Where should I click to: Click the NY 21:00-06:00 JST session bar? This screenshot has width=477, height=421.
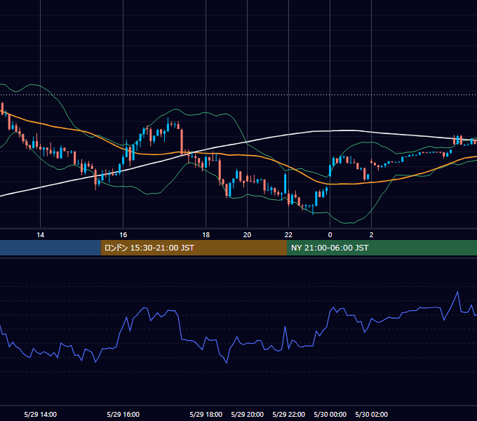point(382,248)
